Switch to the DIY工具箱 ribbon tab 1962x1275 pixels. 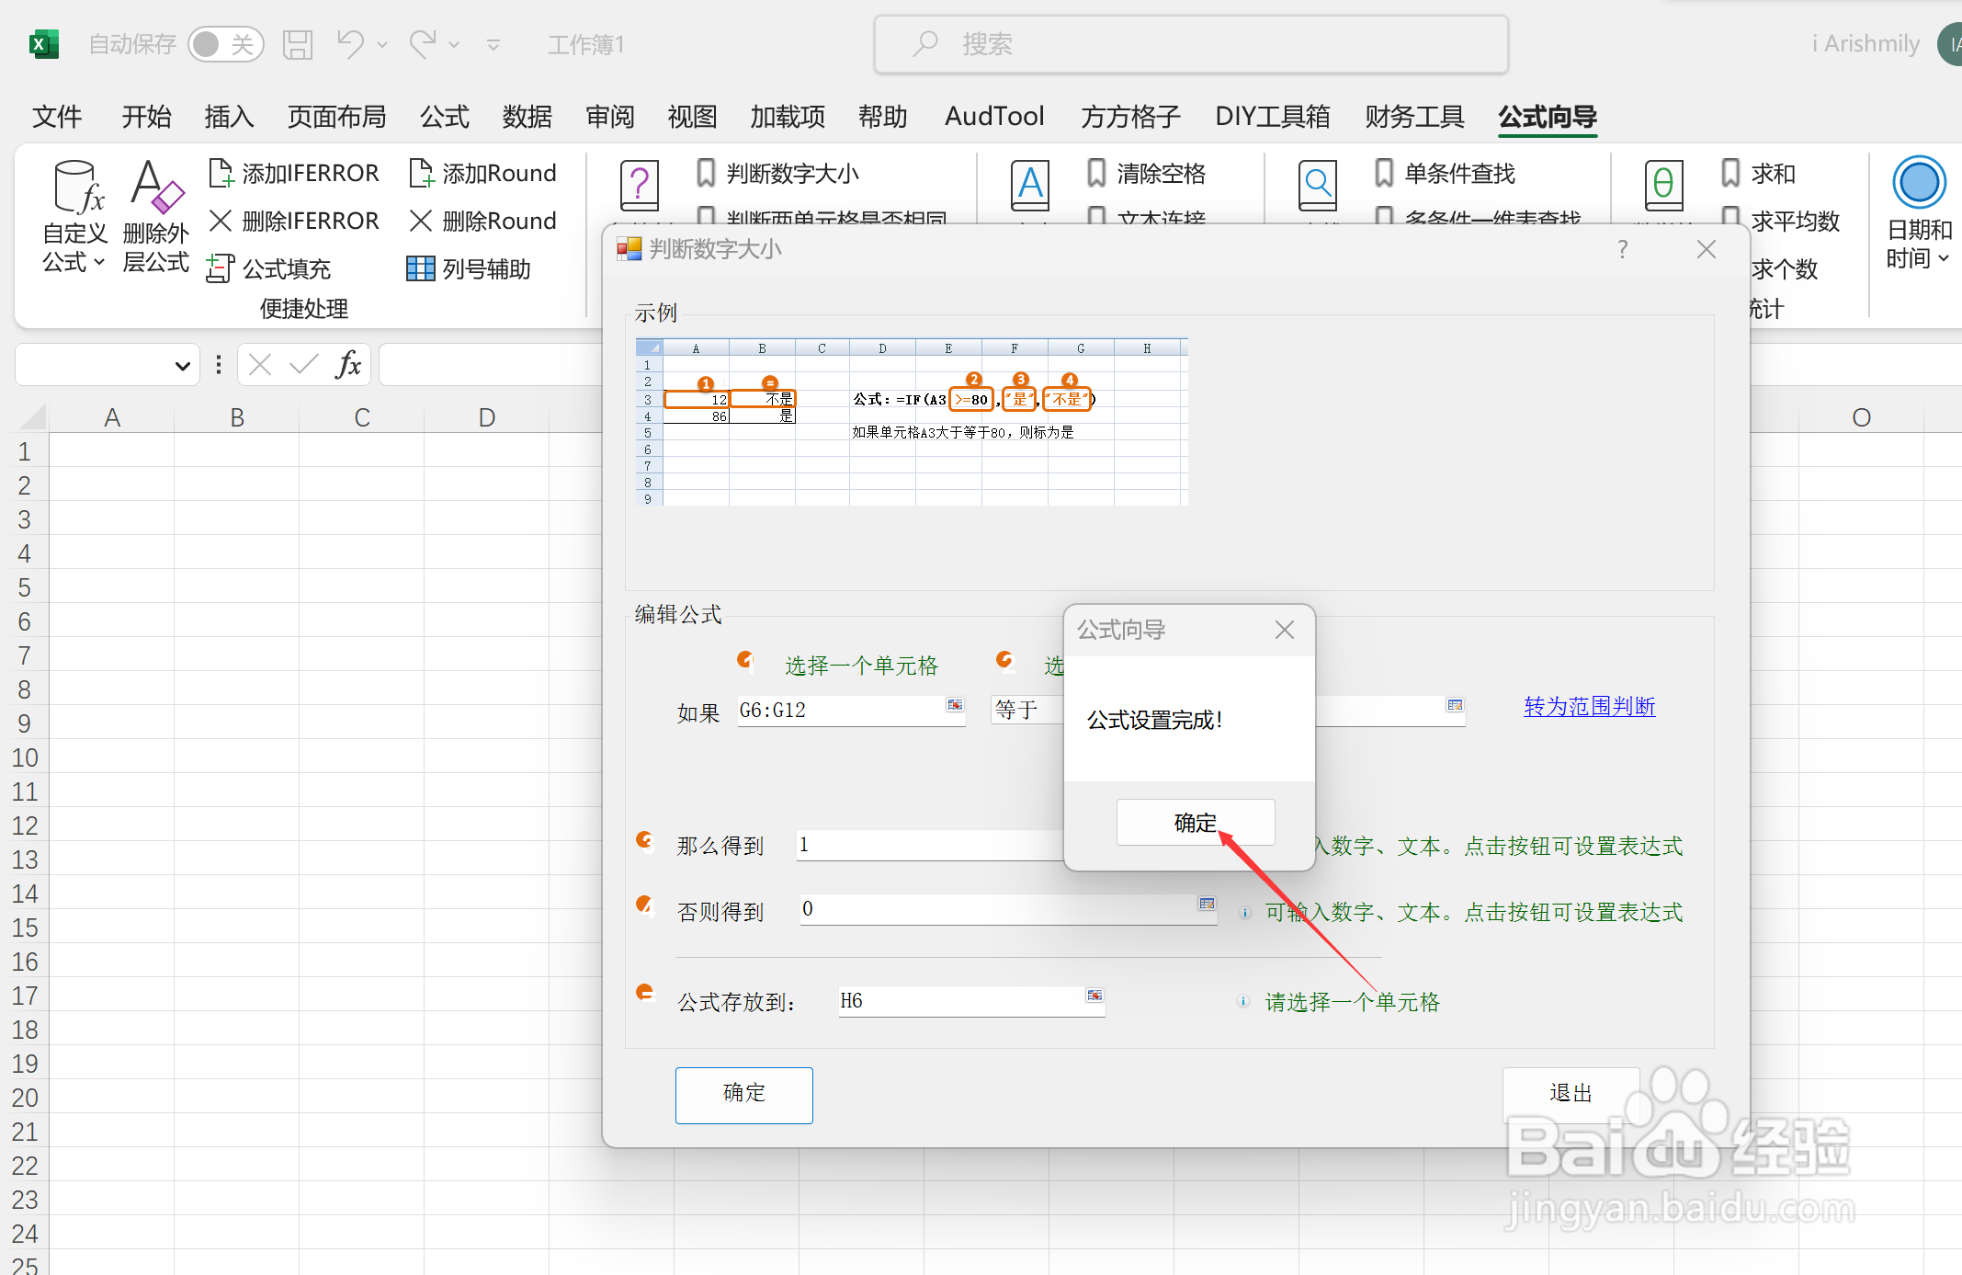point(1273,117)
